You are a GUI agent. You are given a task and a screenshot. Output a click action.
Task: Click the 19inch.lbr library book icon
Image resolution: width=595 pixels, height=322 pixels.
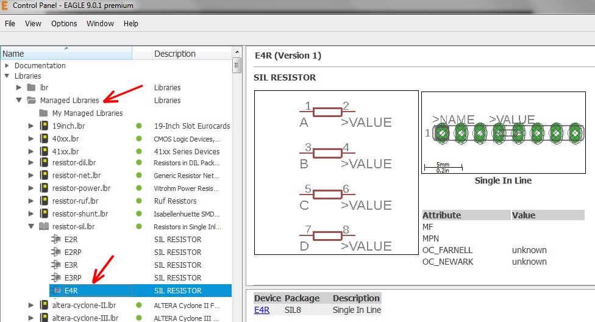tap(44, 126)
